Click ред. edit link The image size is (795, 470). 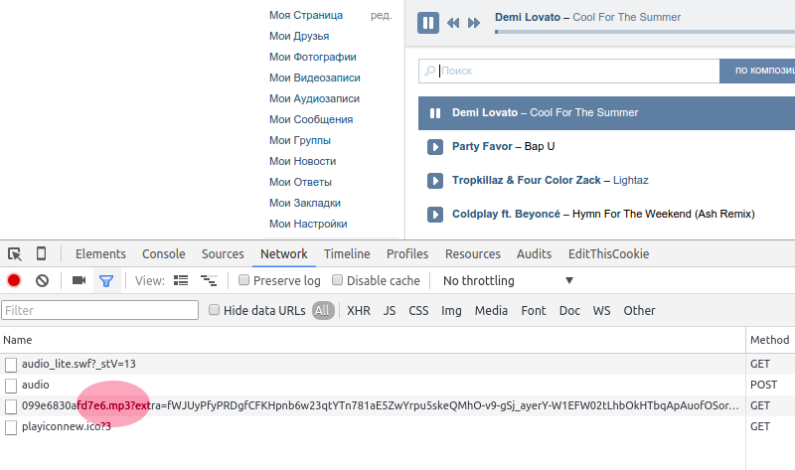coord(382,15)
